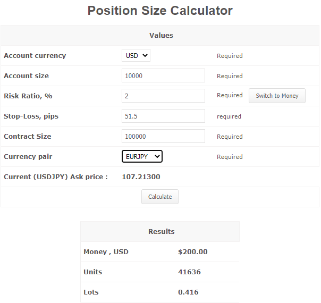Click the Account currency label
321x303 pixels.
pyautogui.click(x=35, y=56)
